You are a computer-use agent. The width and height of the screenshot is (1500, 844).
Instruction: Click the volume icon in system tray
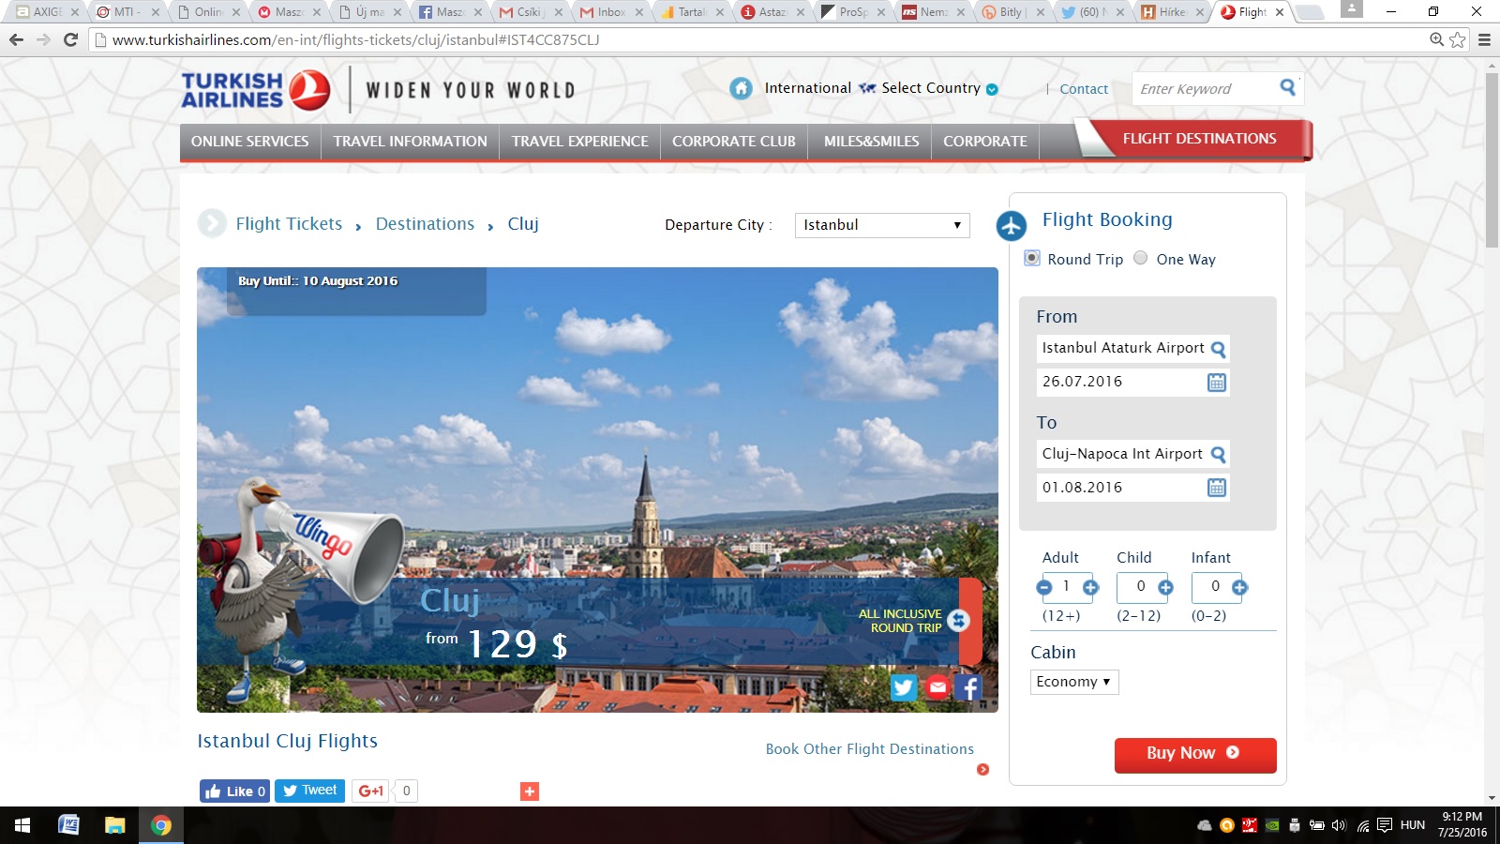1339,825
